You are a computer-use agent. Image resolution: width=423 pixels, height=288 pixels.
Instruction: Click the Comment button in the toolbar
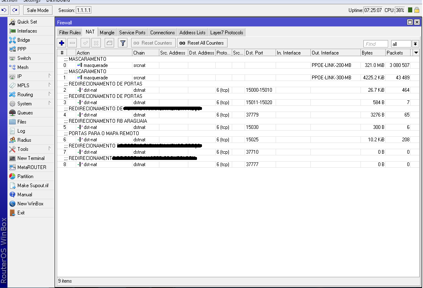click(x=109, y=43)
